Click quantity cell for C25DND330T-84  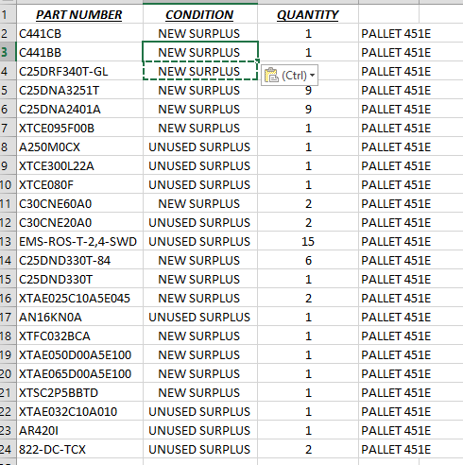(x=308, y=260)
